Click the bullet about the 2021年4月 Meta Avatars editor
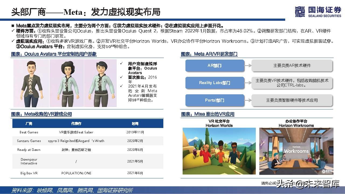Screen dimensions: 345x194 pos(142,93)
